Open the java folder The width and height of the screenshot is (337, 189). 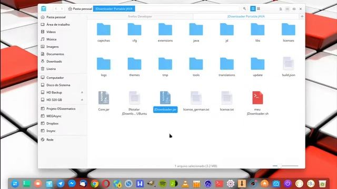pos(196,29)
